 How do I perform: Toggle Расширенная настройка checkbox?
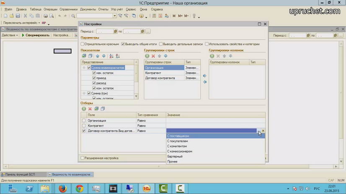click(83, 158)
